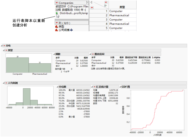Open the 列 (8/0) red triangle menu
This screenshot has height=137, width=188.
[x=57, y=23]
